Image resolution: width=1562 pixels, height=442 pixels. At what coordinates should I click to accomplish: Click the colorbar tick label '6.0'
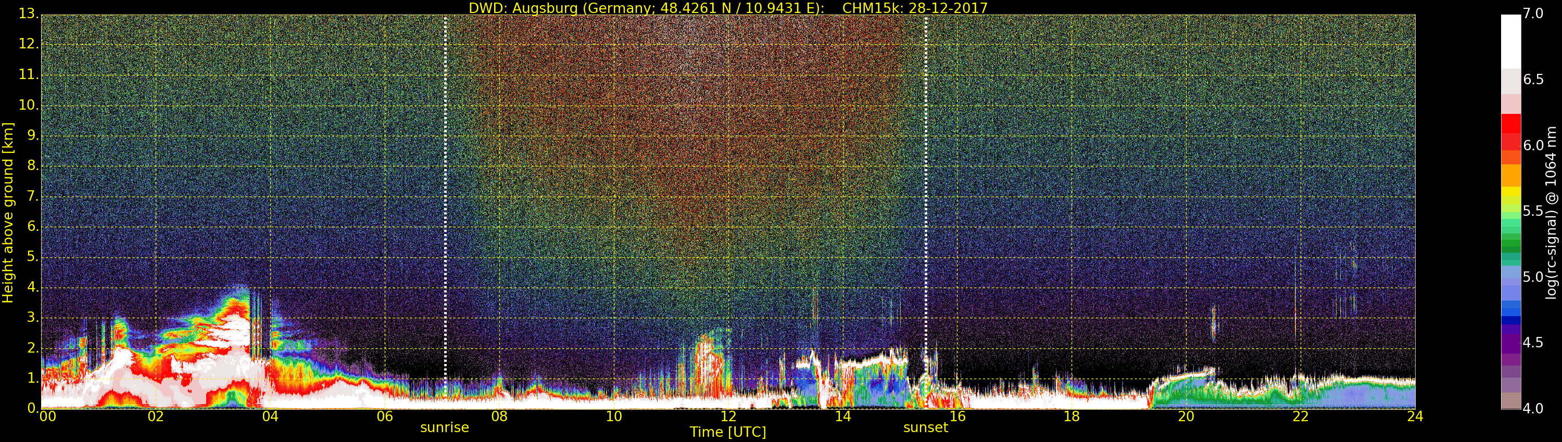pyautogui.click(x=1533, y=145)
